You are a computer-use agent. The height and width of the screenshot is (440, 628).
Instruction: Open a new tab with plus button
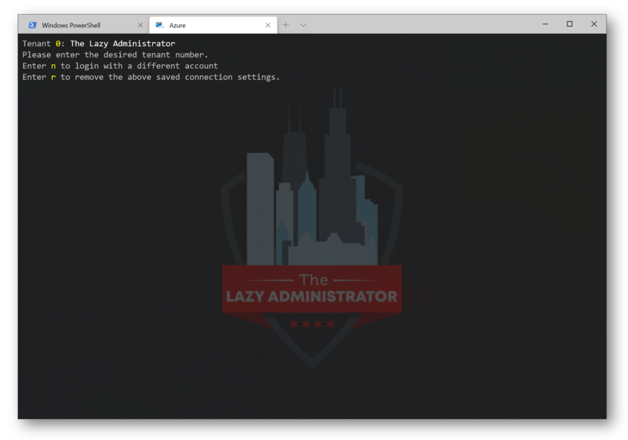click(286, 25)
